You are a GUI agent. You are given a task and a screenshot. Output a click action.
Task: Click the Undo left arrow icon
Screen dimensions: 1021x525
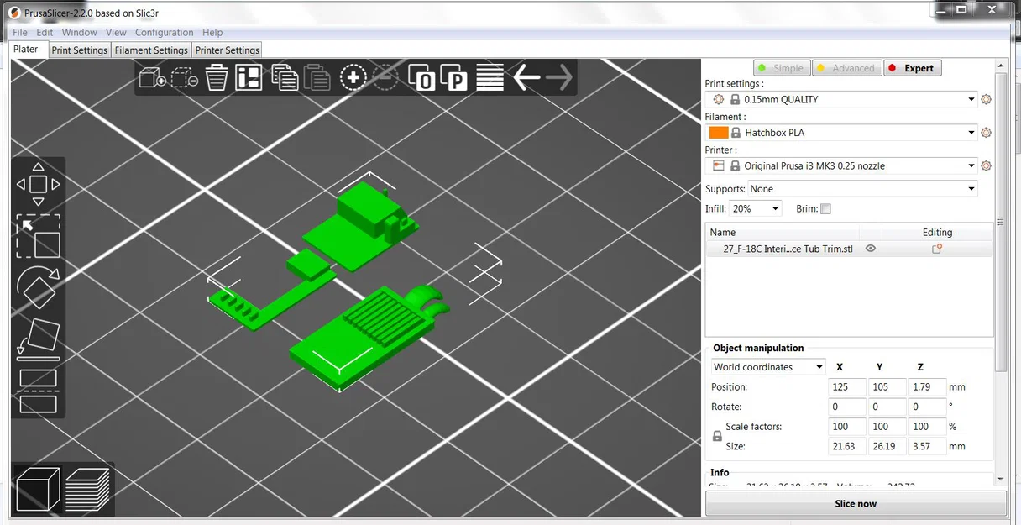point(526,78)
